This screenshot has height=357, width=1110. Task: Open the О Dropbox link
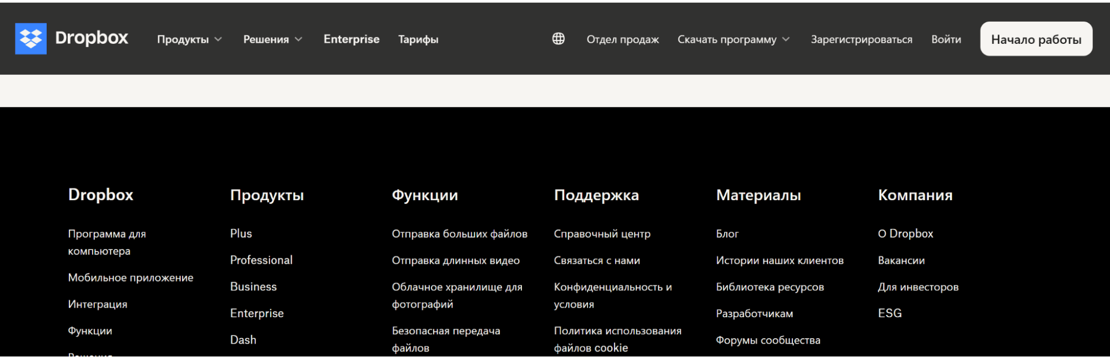[906, 233]
